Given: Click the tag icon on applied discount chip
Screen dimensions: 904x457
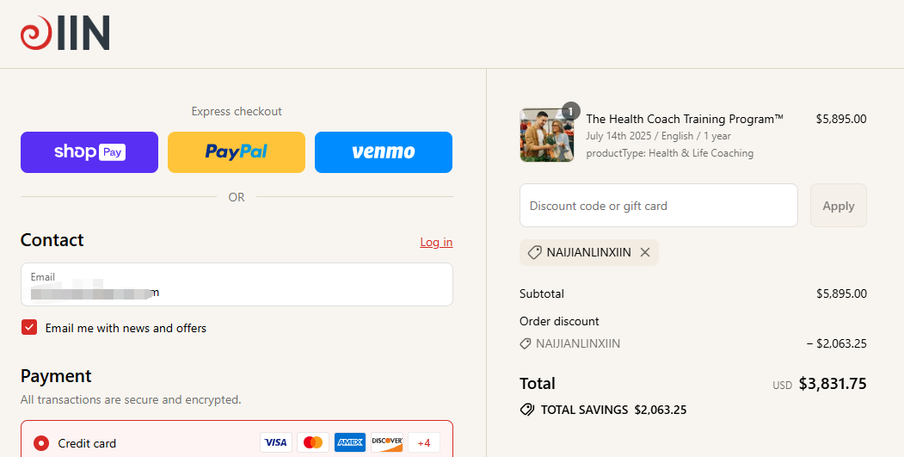Looking at the screenshot, I should coord(534,252).
